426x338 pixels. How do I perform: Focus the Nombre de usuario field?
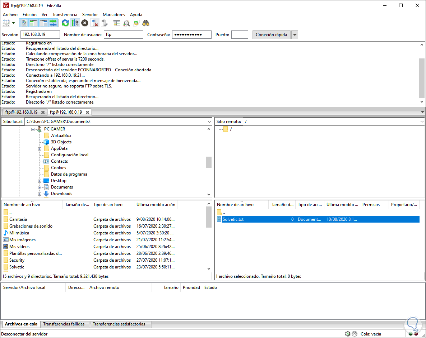click(x=123, y=34)
